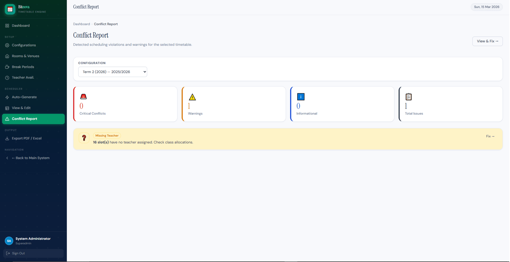This screenshot has width=510, height=262.
Task: Click the SA user avatar
Action: (9, 241)
